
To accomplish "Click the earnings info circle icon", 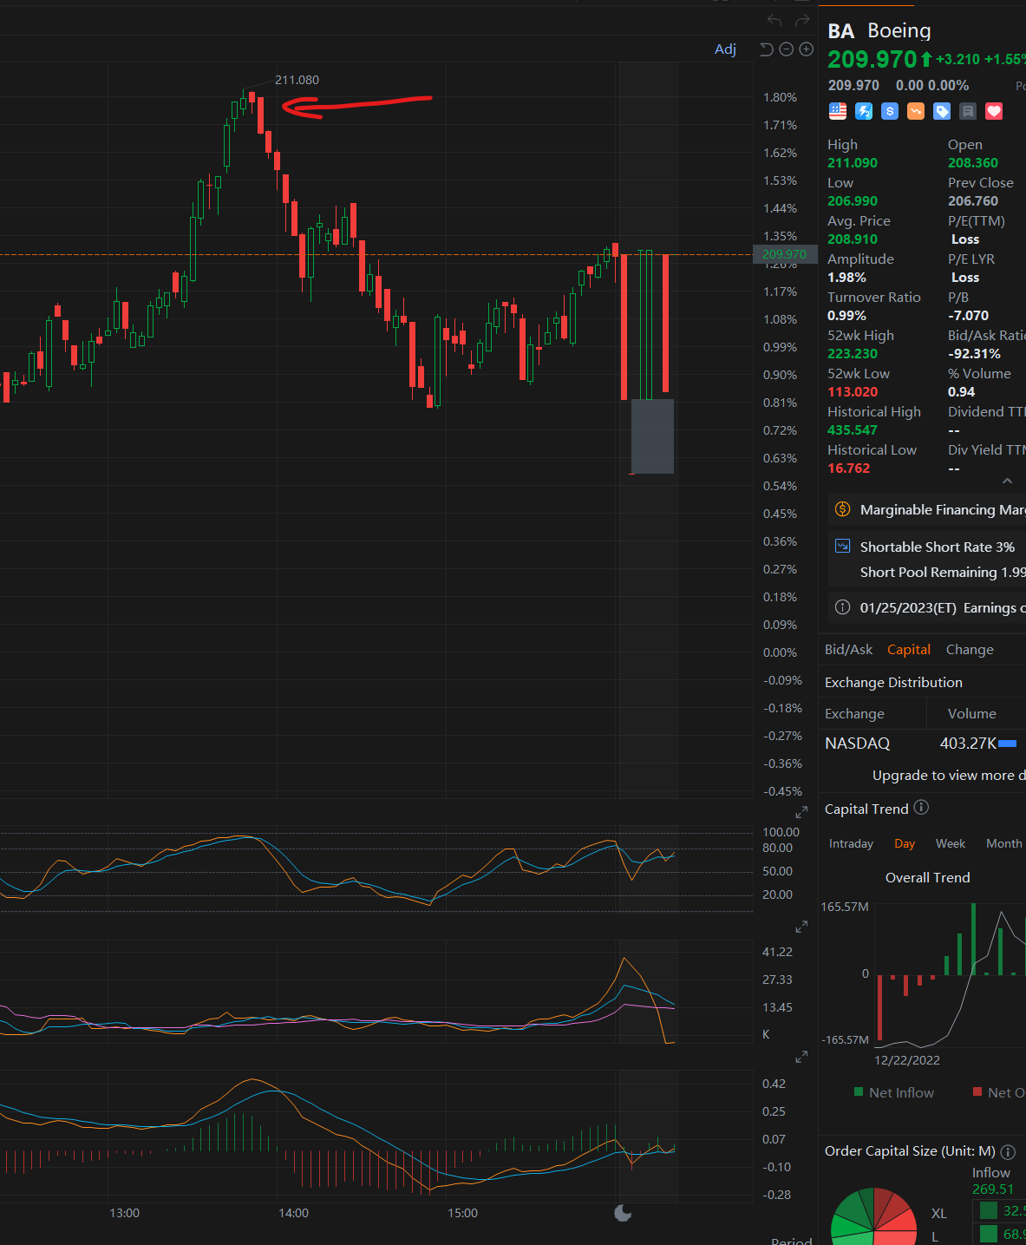I will coord(842,607).
